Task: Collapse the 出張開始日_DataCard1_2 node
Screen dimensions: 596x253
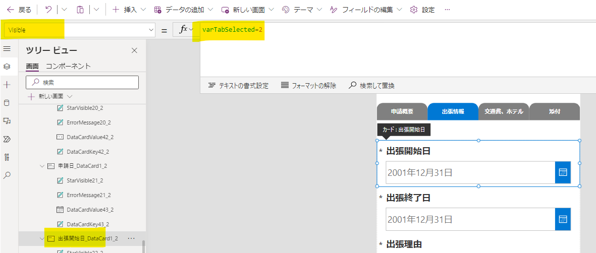Action: coord(42,238)
